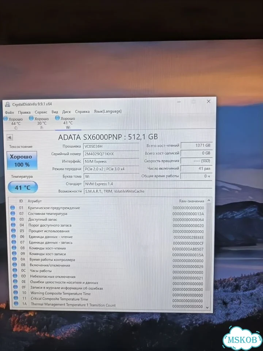
Task: Click the 41 °C temperature button
Action: pyautogui.click(x=23, y=187)
